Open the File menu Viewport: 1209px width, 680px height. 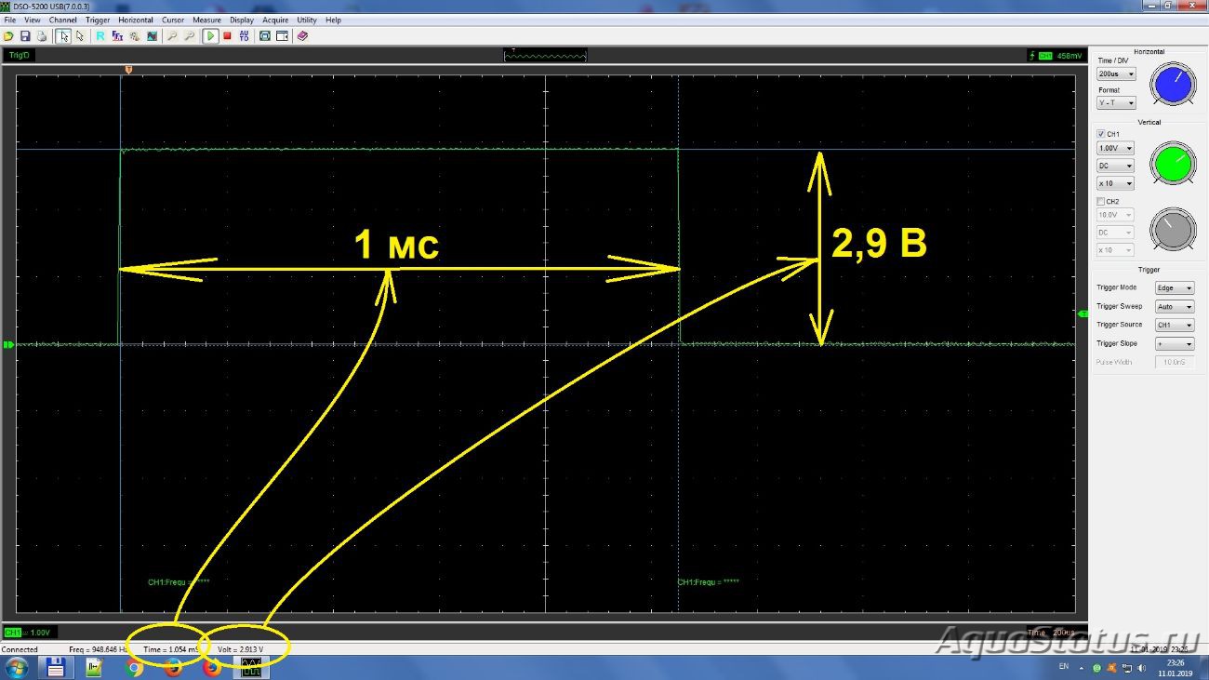10,20
